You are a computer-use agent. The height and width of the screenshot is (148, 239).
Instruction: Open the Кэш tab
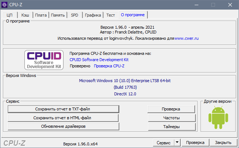(x=25, y=15)
